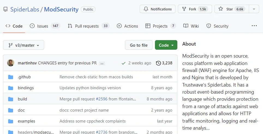Click the Issues count badge 147

[x=55, y=26]
